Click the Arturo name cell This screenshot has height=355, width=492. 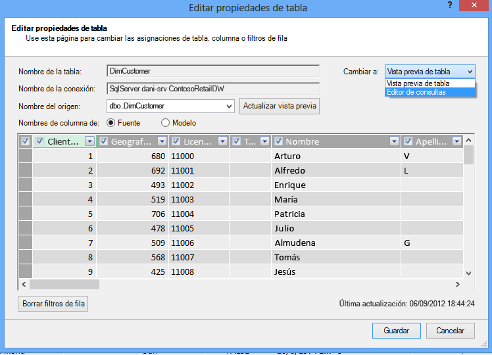(x=335, y=156)
